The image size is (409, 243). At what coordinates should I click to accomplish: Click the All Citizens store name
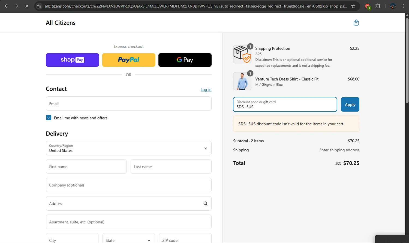point(61,23)
